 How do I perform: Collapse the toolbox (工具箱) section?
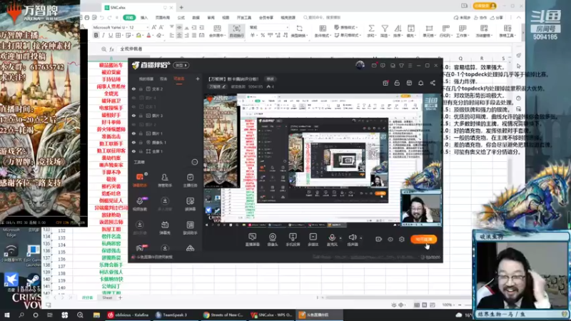click(x=194, y=162)
